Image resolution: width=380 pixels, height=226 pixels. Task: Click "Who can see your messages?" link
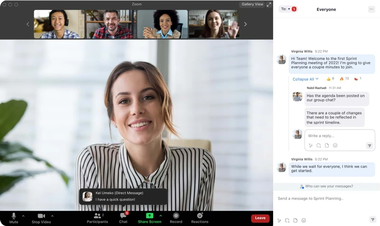pos(329,186)
